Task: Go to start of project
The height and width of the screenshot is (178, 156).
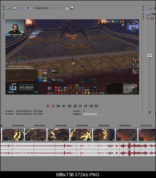Action: pyautogui.click(x=80, y=106)
